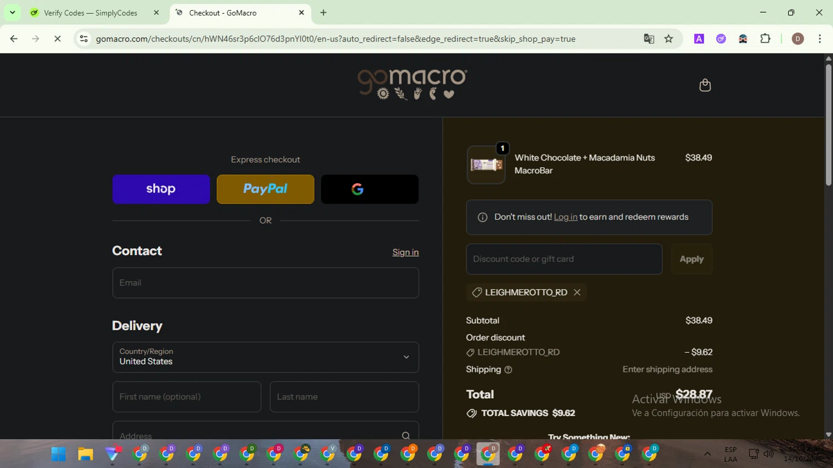The width and height of the screenshot is (833, 468).
Task: Click the Express checkout heading
Action: click(265, 160)
